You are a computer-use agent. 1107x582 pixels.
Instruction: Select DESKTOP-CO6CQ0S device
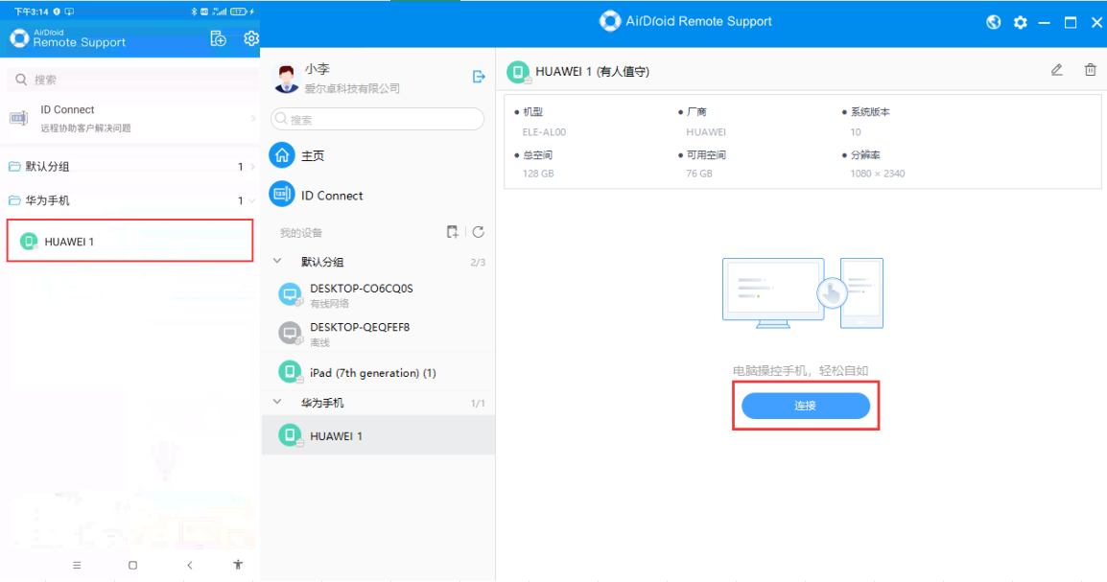tap(378, 295)
